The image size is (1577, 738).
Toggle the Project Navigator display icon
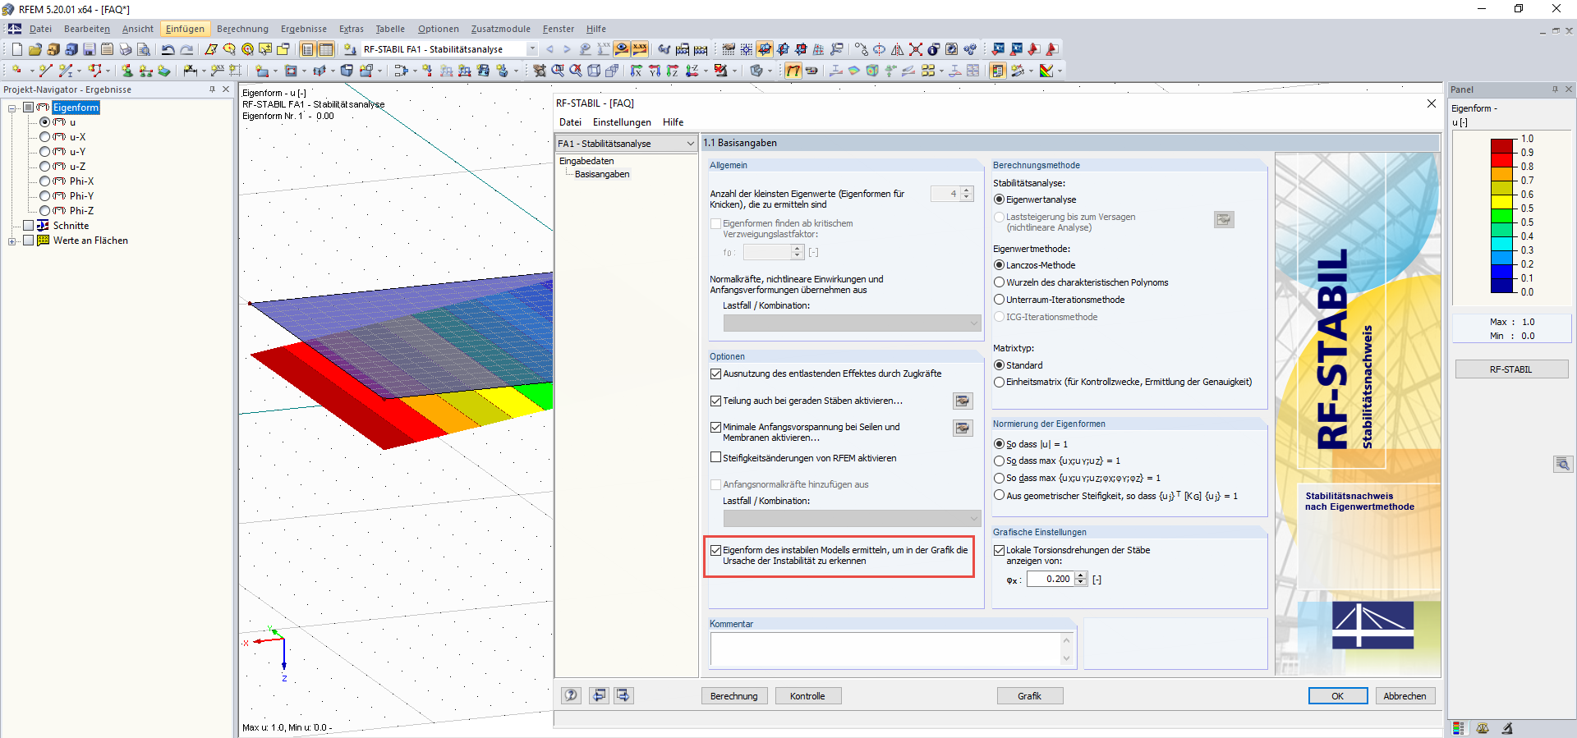(x=307, y=49)
